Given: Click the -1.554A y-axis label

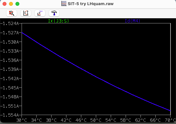Looking at the screenshot, I should pyautogui.click(x=9, y=115).
